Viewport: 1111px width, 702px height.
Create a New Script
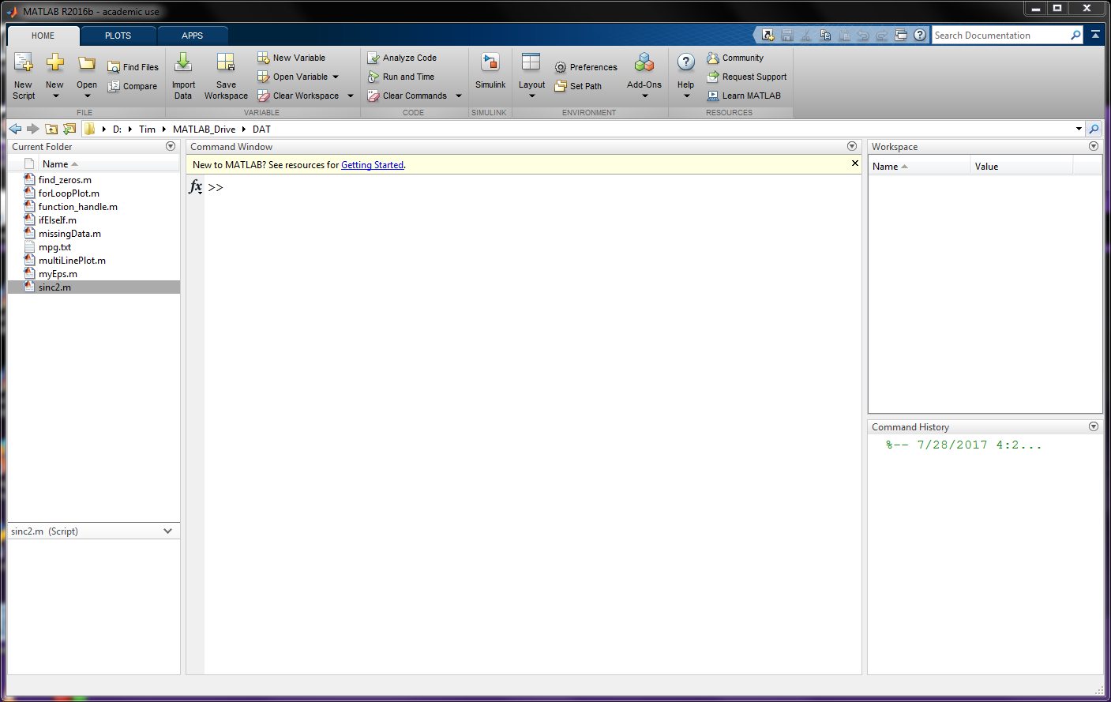24,76
